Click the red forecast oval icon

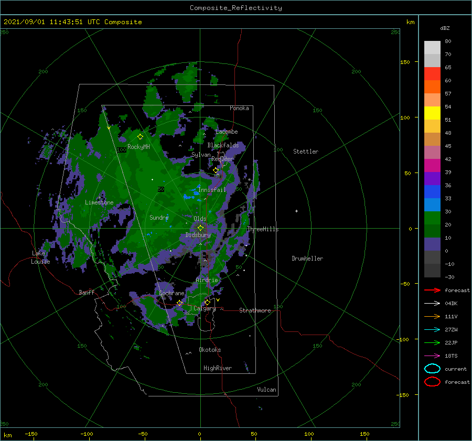[x=432, y=382]
